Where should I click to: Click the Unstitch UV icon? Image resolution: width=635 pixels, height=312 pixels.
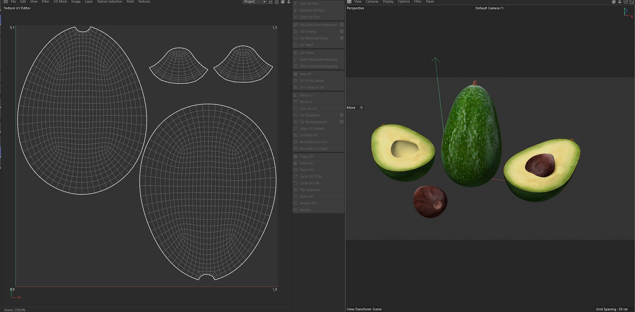[x=295, y=135]
